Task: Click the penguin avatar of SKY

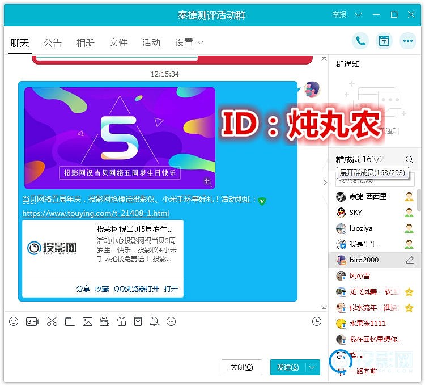Action: [341, 213]
